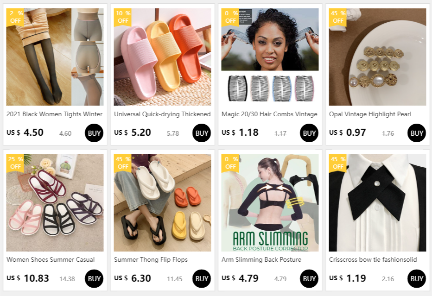The height and width of the screenshot is (296, 432).
Task: Click BUY for Universal Quick-drying Thickened slippers
Action: point(201,133)
